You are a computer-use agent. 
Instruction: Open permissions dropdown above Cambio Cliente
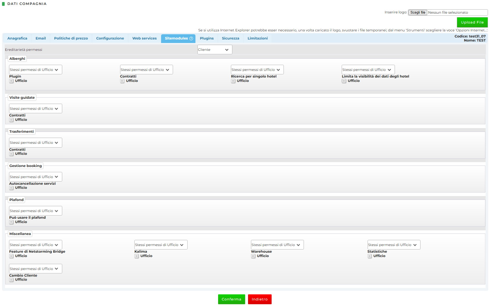tap(35, 269)
